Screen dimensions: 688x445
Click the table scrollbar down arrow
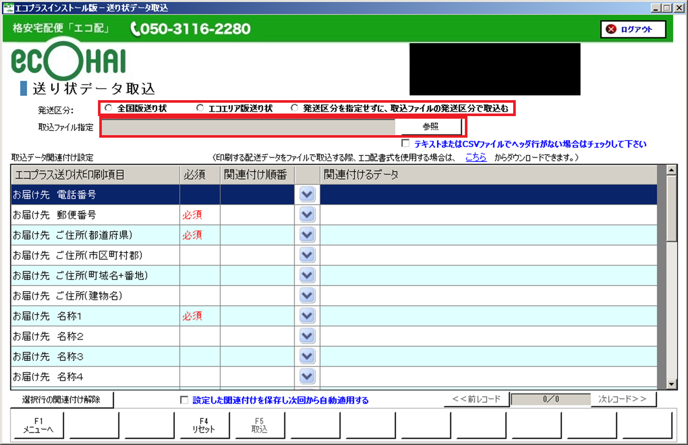(x=671, y=384)
